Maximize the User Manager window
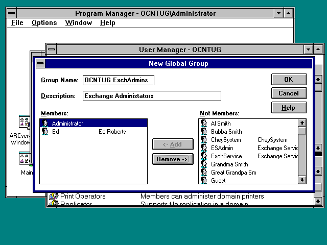 [x=318, y=50]
